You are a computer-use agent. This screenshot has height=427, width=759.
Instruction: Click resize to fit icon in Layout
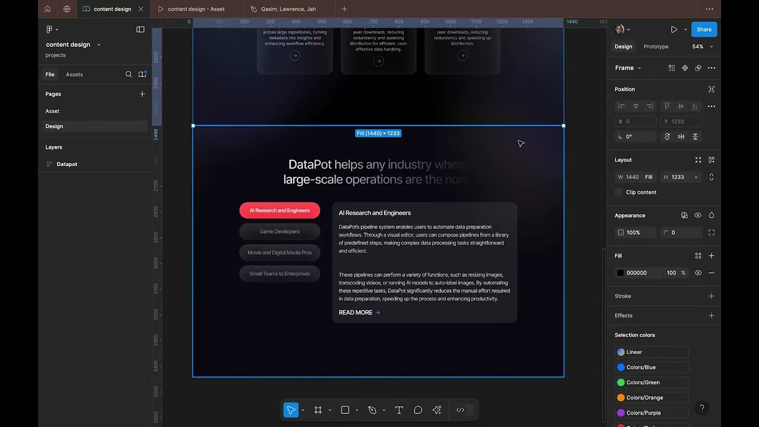699,160
